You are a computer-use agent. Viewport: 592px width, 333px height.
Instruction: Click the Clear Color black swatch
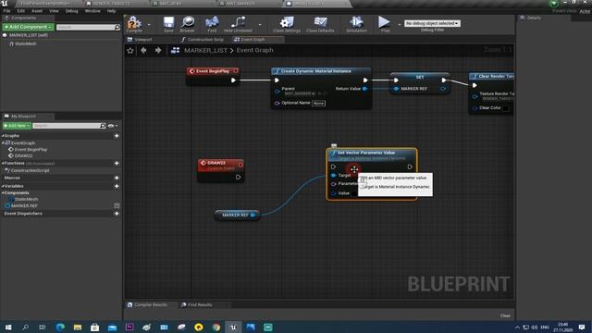506,108
